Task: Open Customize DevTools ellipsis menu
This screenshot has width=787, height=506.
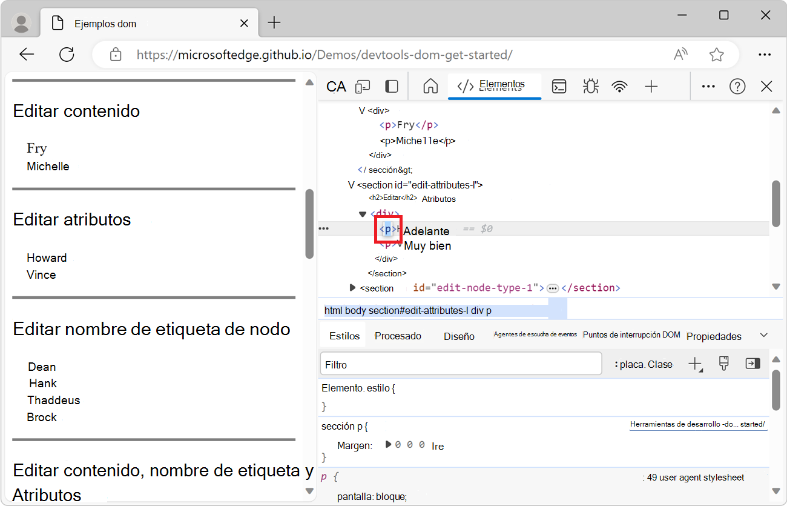Action: click(708, 87)
